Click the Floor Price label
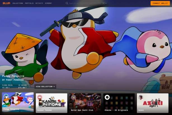The width and height of the screenshot is (172, 115). click(7, 85)
